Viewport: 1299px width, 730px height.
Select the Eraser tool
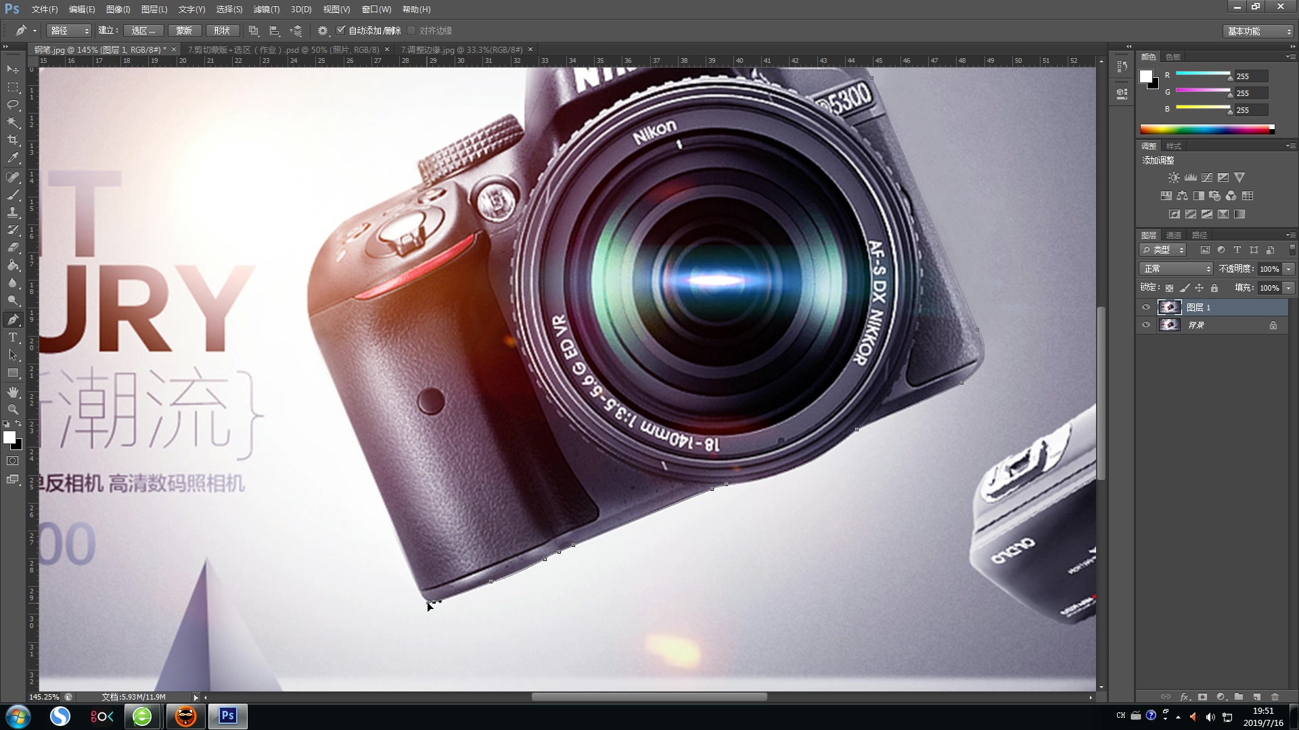click(13, 247)
